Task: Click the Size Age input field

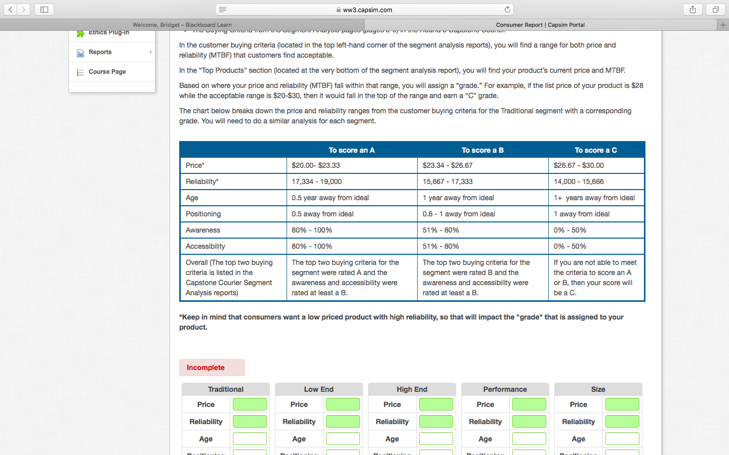Action: (622, 439)
